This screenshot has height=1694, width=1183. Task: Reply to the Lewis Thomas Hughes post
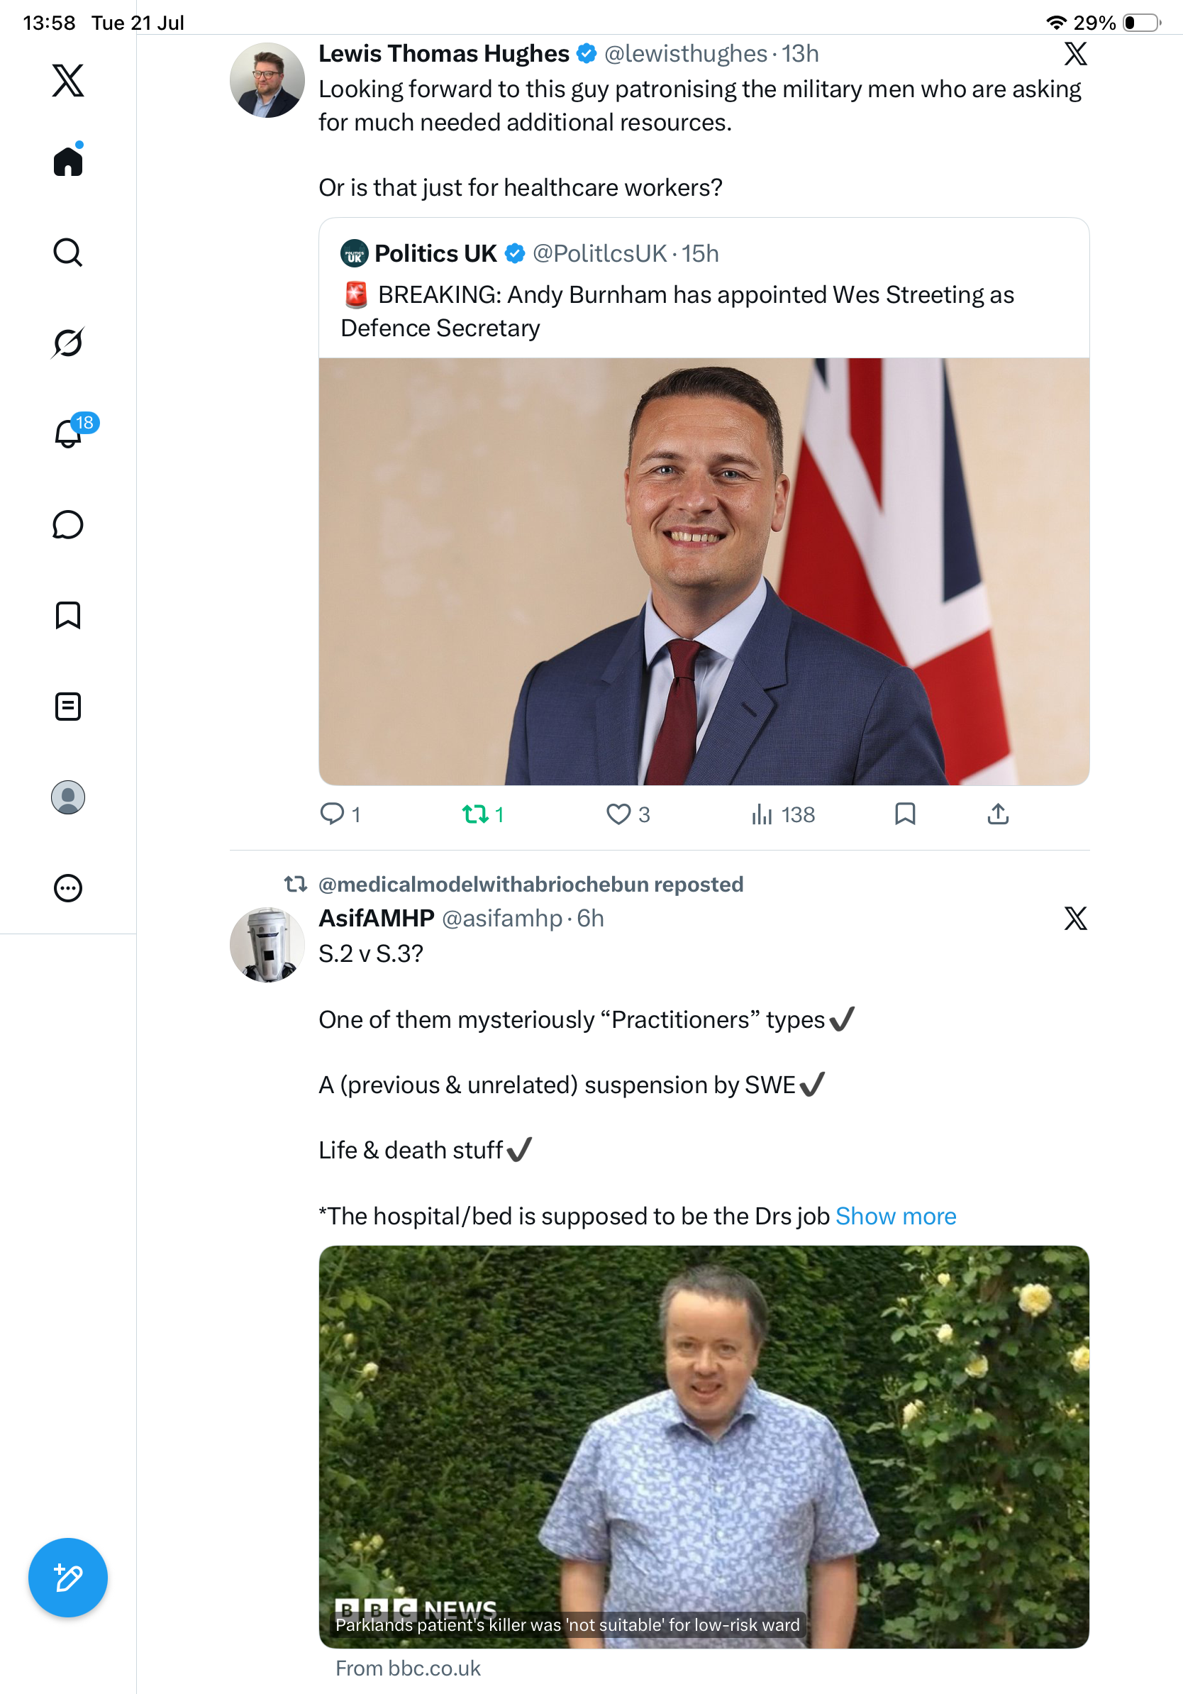point(340,814)
